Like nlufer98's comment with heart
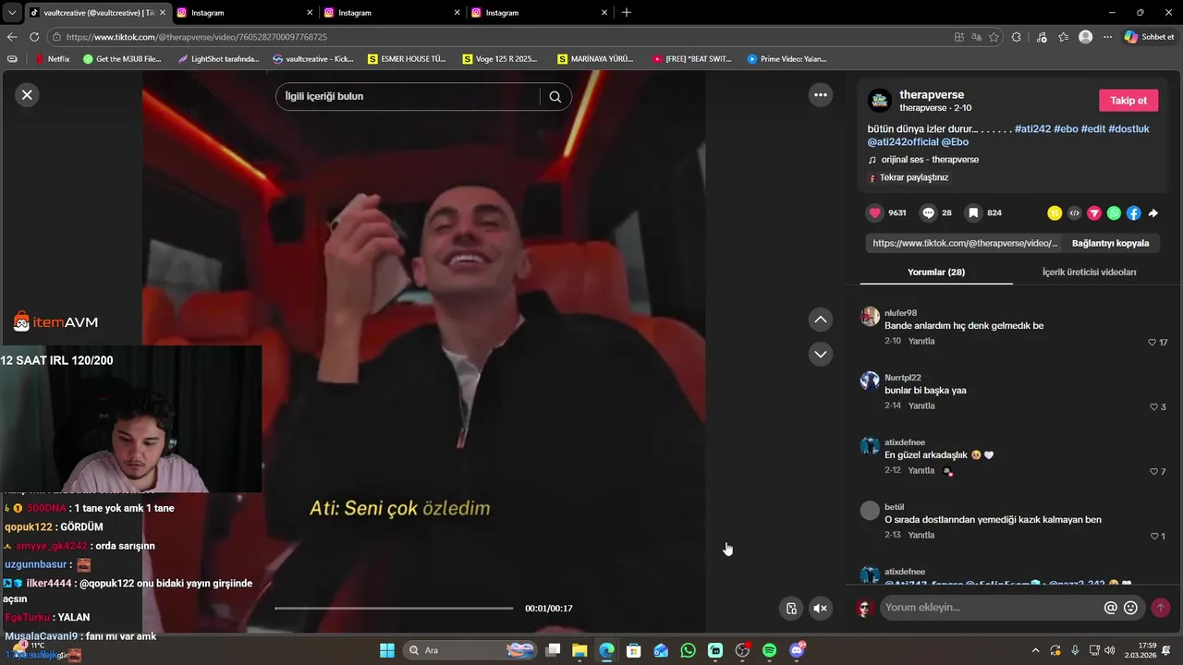The height and width of the screenshot is (665, 1183). point(1152,343)
